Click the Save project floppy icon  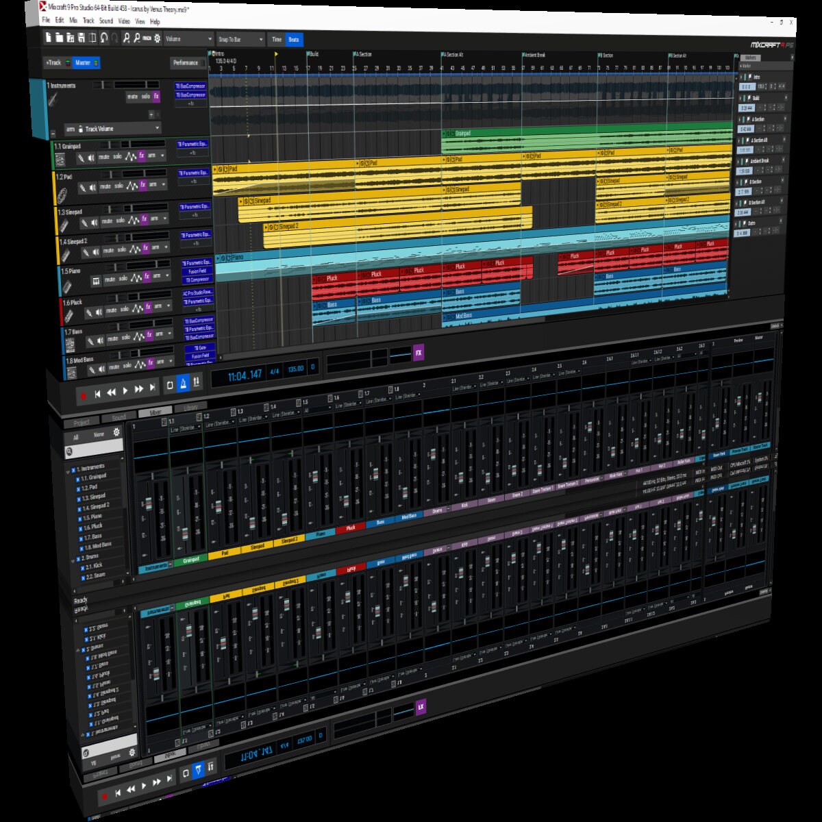82,38
